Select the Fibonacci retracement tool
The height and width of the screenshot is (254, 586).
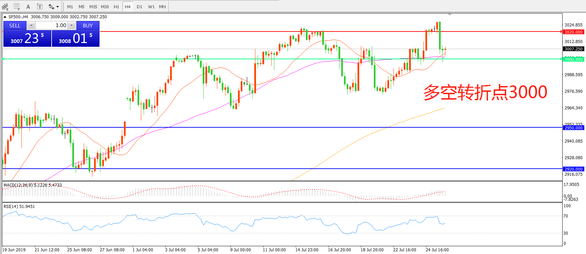coord(16,6)
